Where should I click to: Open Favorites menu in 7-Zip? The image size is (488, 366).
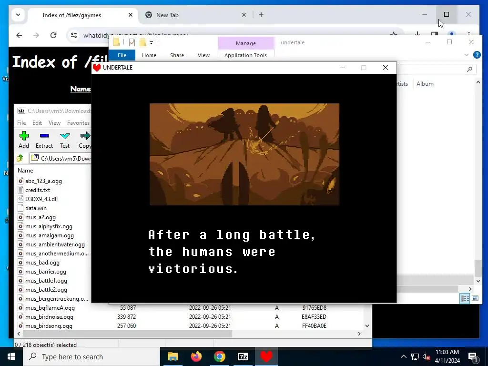(x=78, y=123)
